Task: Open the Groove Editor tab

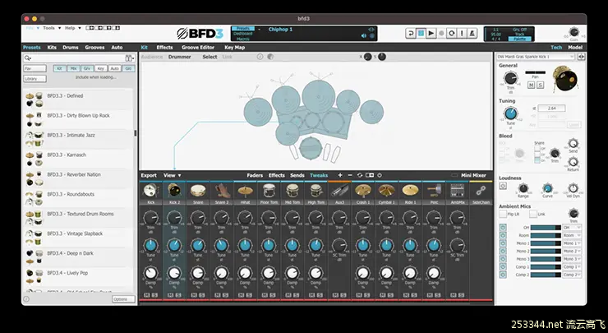Action: pos(198,48)
